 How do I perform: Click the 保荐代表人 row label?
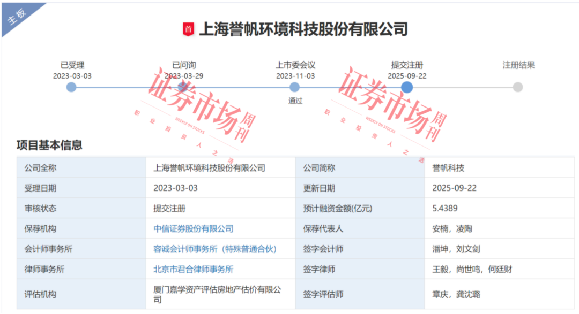[323, 229]
